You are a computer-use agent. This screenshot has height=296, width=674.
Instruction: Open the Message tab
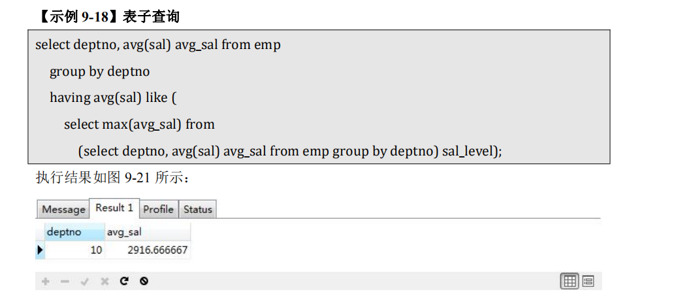[x=63, y=210]
